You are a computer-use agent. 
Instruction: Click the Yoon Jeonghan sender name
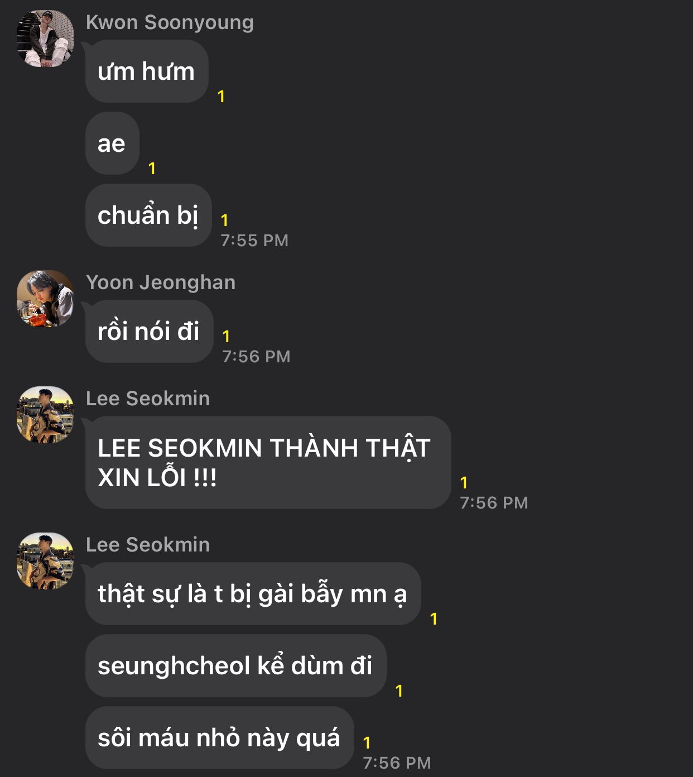[161, 282]
